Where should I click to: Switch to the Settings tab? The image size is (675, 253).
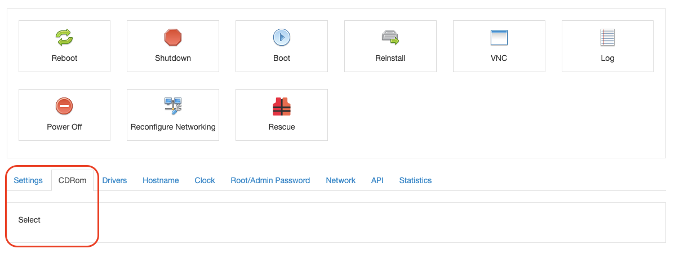[x=28, y=180]
